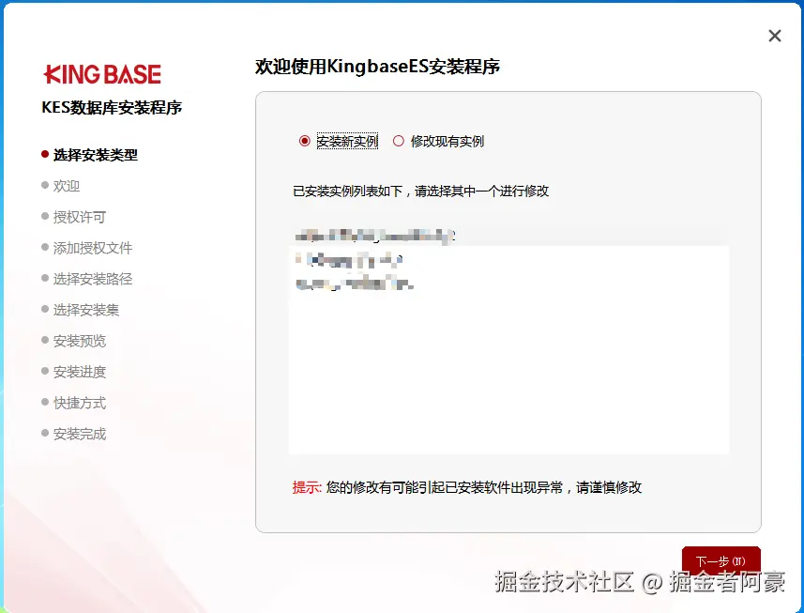The width and height of the screenshot is (804, 613).
Task: Click the title 欢迎使用KingbaseES安装程序
Action: pos(377,67)
